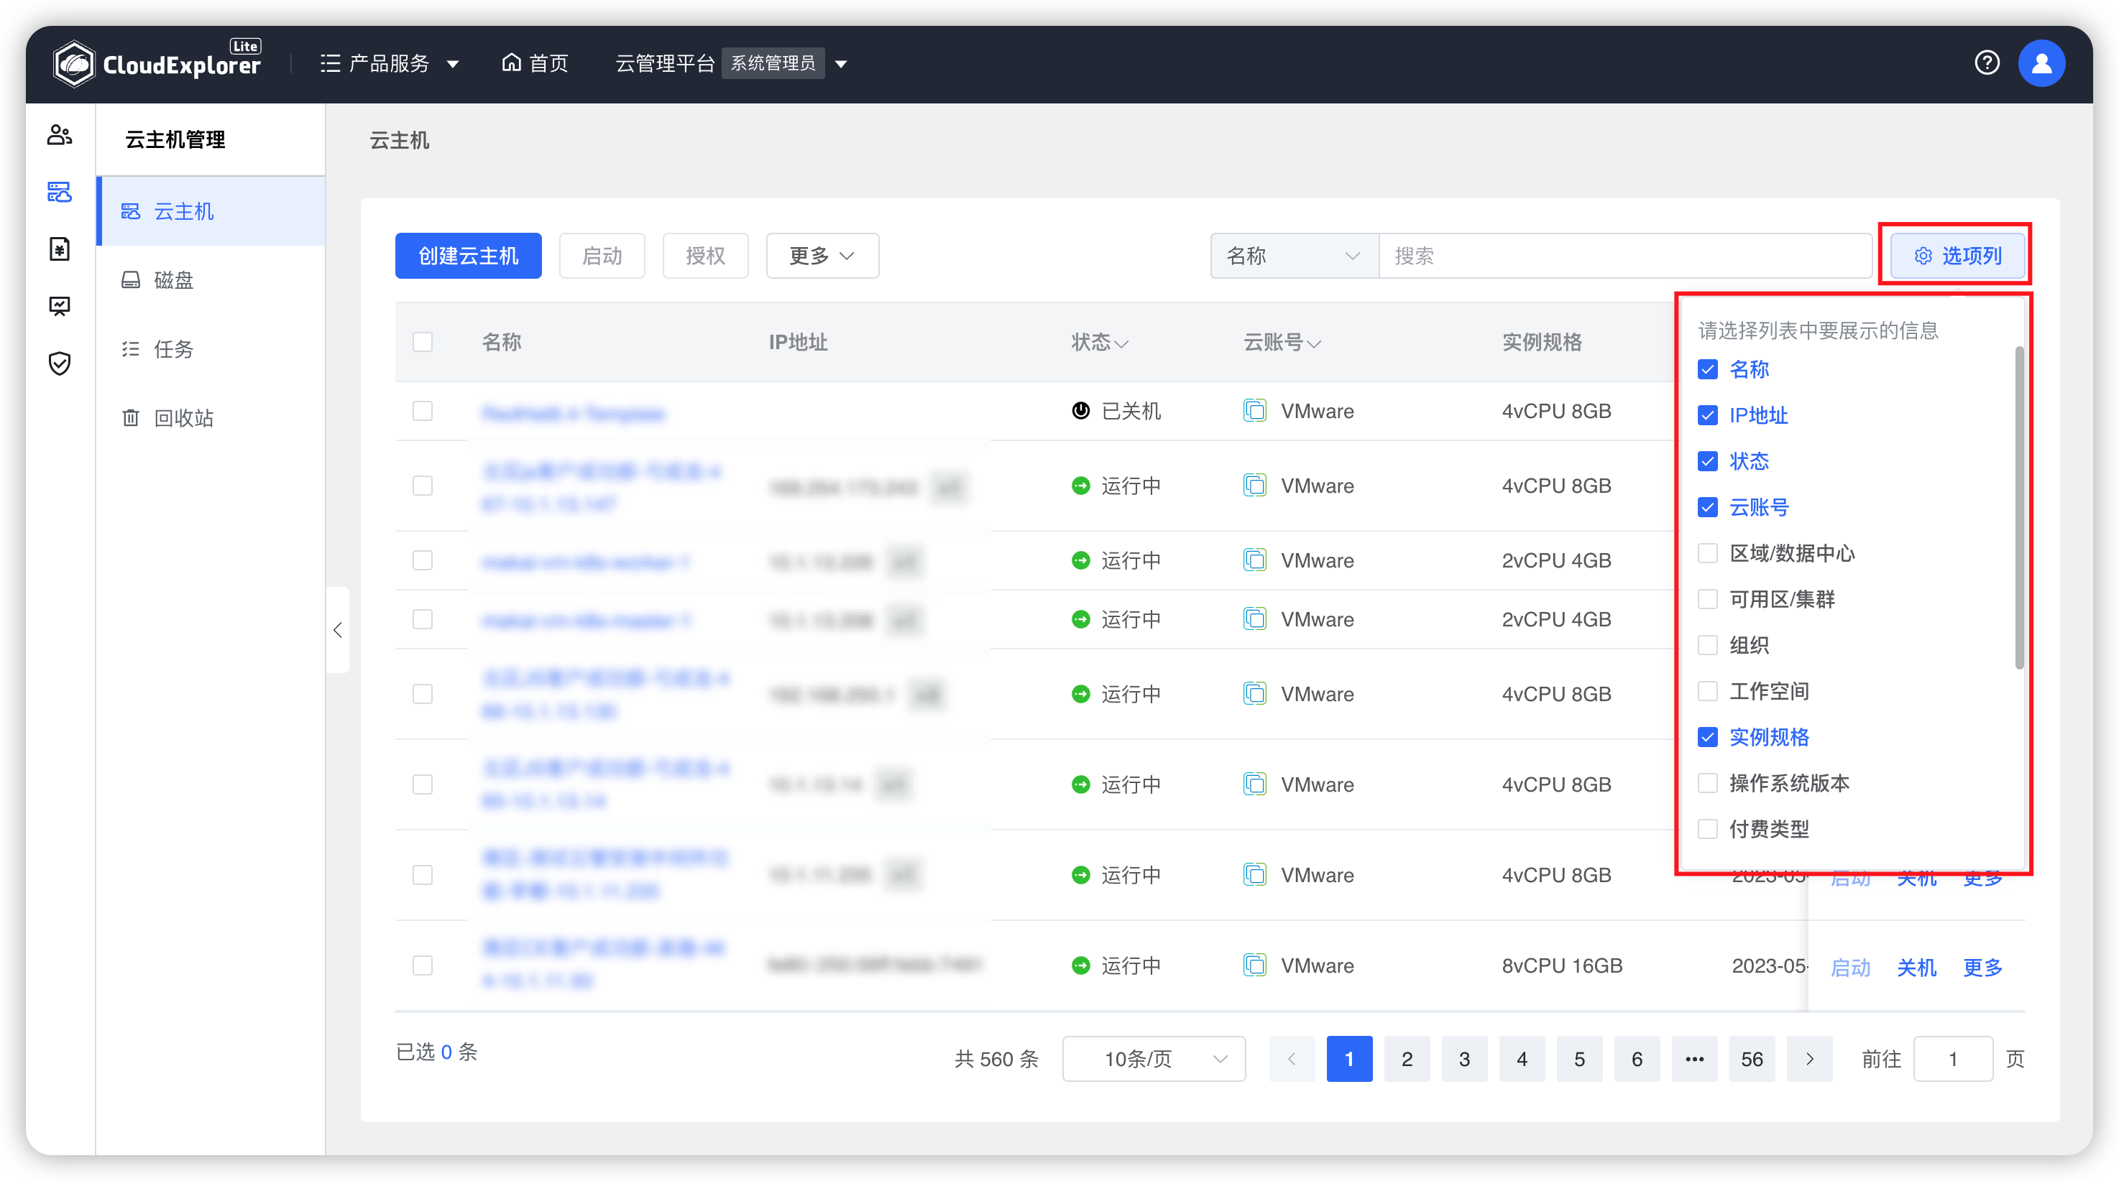This screenshot has height=1181, width=2119.
Task: Click VMware icon in the 8vCPU 16GB row
Action: (x=1254, y=965)
